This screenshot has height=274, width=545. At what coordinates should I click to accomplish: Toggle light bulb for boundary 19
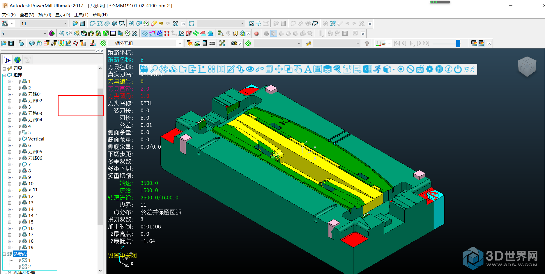pos(20,248)
